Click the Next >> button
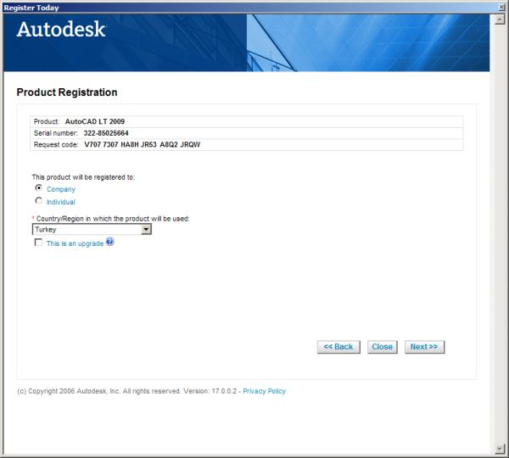Screen dimensions: 509x458 pos(424,347)
